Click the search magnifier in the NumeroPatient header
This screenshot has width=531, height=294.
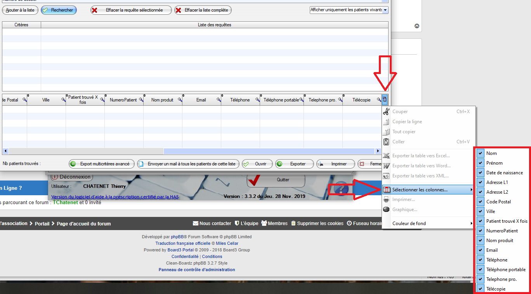141,100
